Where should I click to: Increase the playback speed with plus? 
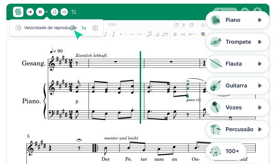pyautogui.click(x=95, y=28)
